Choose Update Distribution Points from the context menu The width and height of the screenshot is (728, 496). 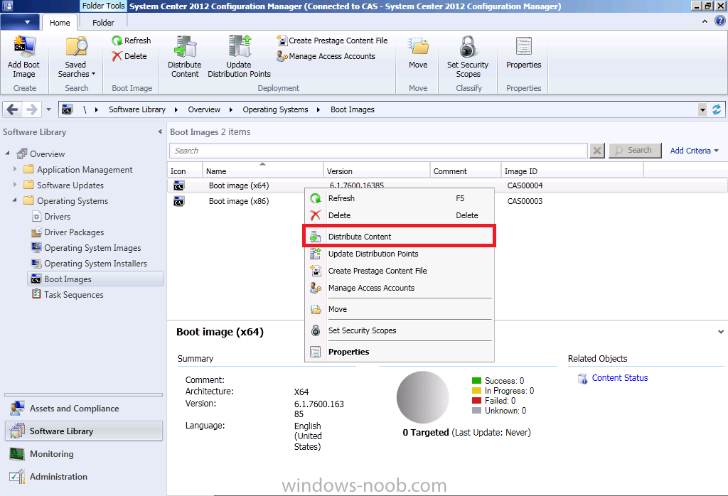pyautogui.click(x=400, y=254)
